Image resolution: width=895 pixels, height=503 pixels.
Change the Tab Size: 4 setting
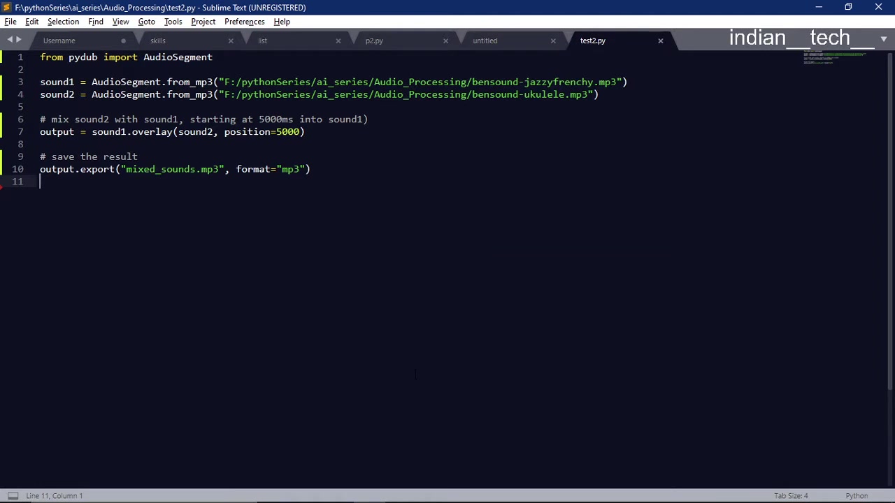pos(791,496)
